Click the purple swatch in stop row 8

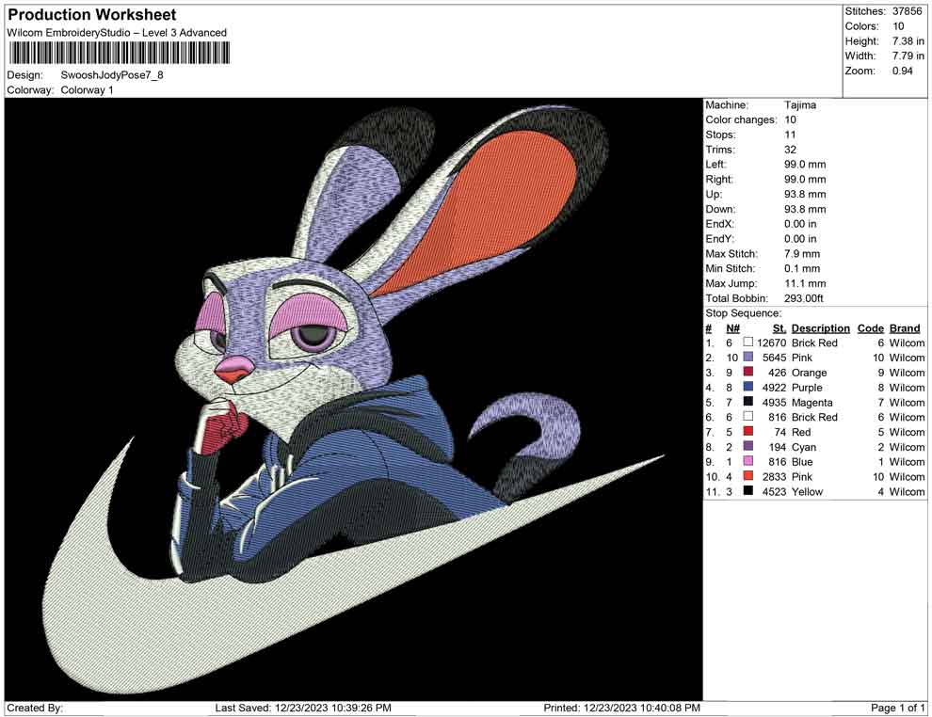pyautogui.click(x=747, y=446)
